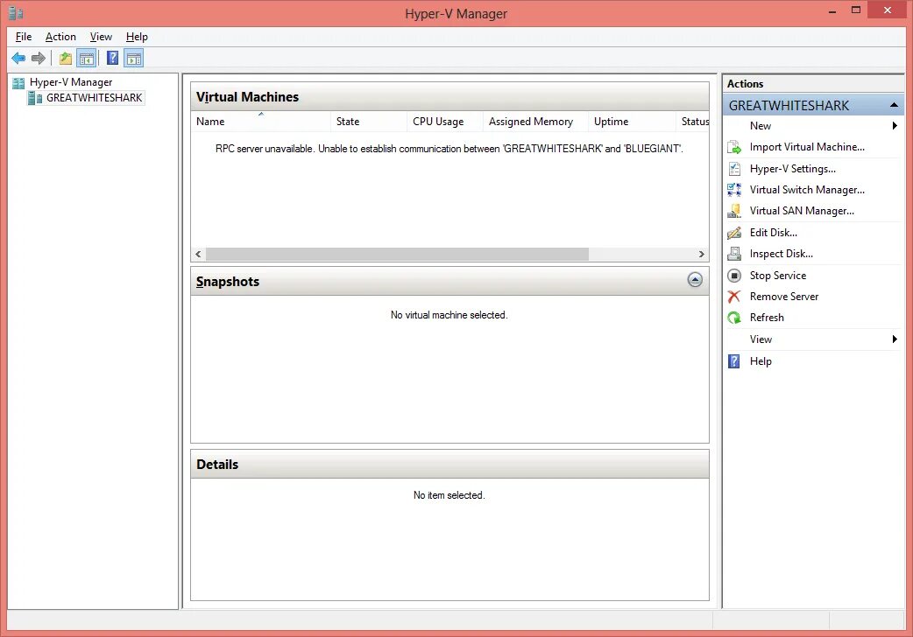
Task: Click the Help question mark icon in Actions
Action: tap(734, 361)
